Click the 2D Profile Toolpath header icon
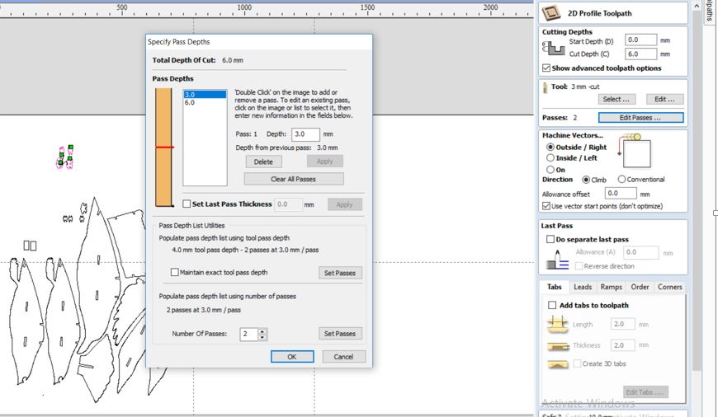Screen dimensions: 718x417 [x=550, y=13]
